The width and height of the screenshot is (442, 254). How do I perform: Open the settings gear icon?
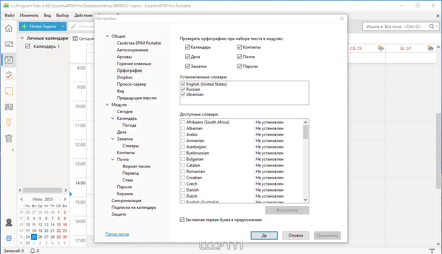coord(9,238)
